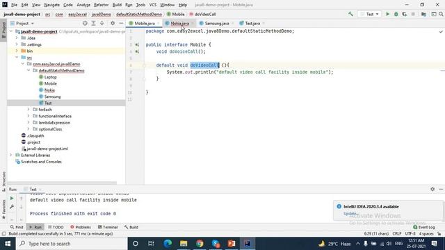445x250 pixels.
Task: Collapse all nodes in Project panel
Action: coord(102,23)
